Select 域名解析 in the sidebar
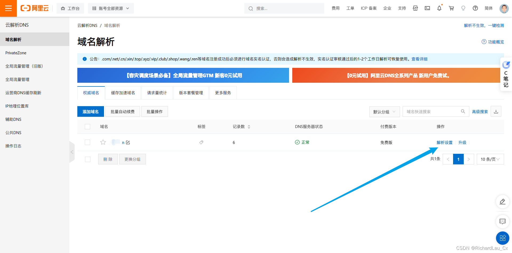 click(x=35, y=39)
